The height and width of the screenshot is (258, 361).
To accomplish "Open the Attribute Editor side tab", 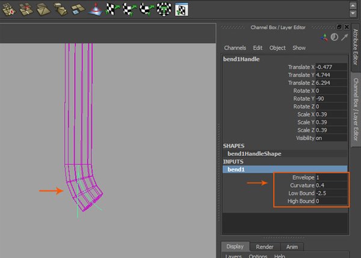I will click(354, 47).
